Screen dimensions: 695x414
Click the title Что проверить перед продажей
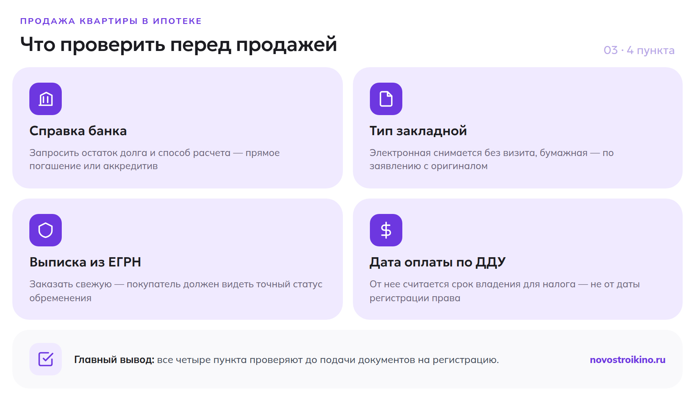point(178,44)
